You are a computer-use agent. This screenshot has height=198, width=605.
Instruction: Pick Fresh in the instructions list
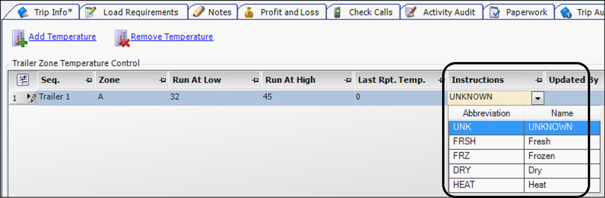click(518, 142)
